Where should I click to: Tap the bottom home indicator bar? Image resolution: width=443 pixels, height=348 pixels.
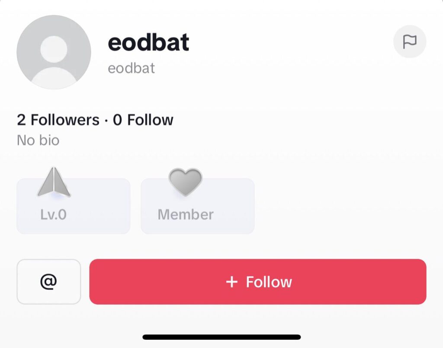(222, 337)
